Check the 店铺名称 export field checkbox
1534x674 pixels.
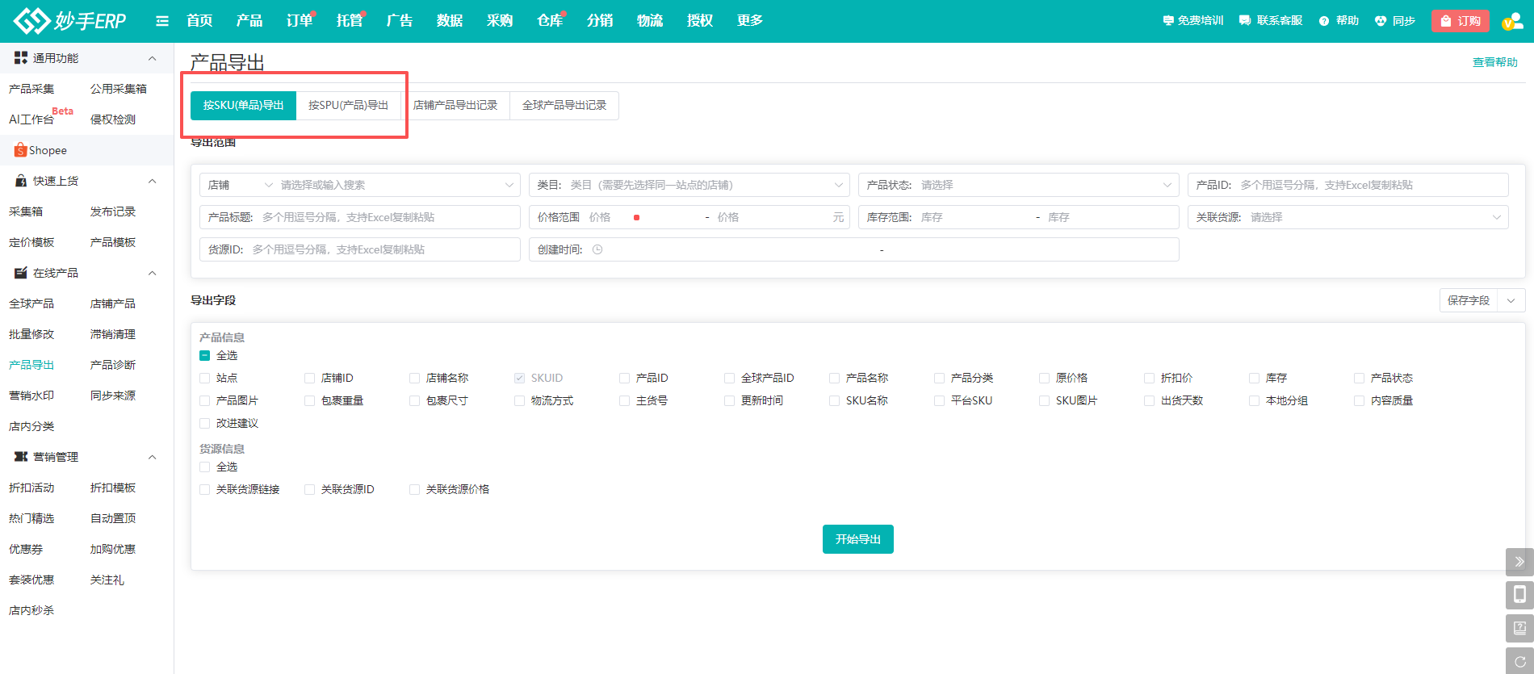click(414, 378)
